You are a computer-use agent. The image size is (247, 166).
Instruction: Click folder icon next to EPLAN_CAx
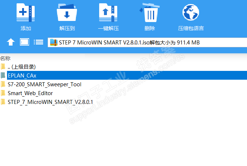(3, 75)
